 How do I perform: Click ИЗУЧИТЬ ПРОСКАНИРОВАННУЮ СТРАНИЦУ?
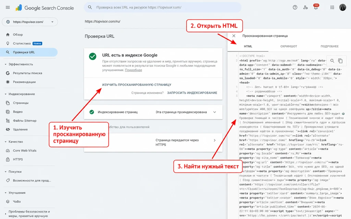pyautogui.click(x=136, y=85)
